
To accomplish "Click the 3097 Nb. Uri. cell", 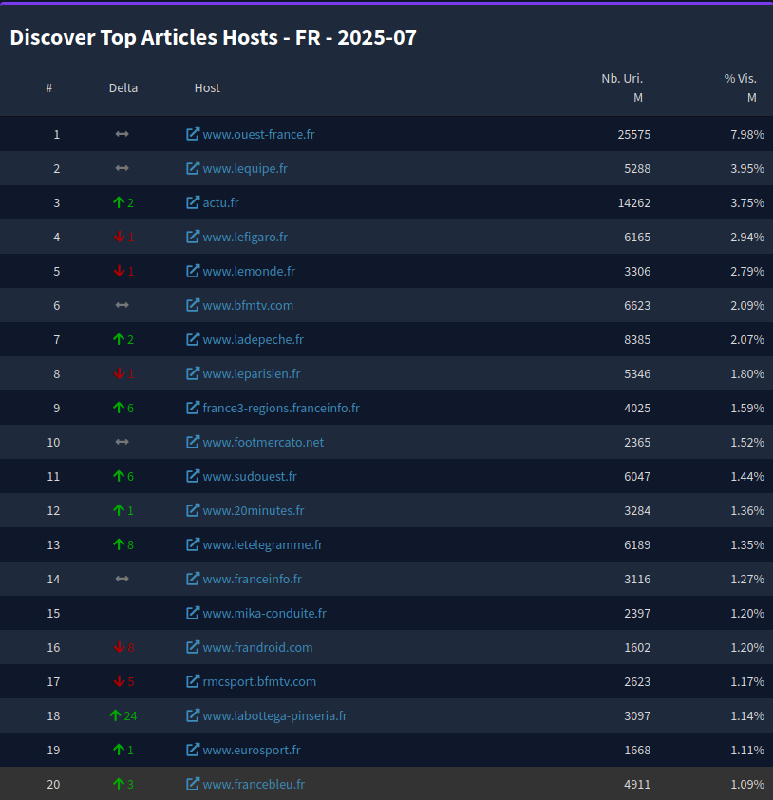I will click(x=637, y=715).
